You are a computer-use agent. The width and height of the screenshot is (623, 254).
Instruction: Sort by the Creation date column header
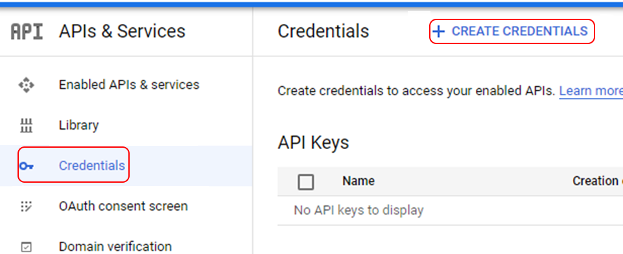tap(598, 181)
